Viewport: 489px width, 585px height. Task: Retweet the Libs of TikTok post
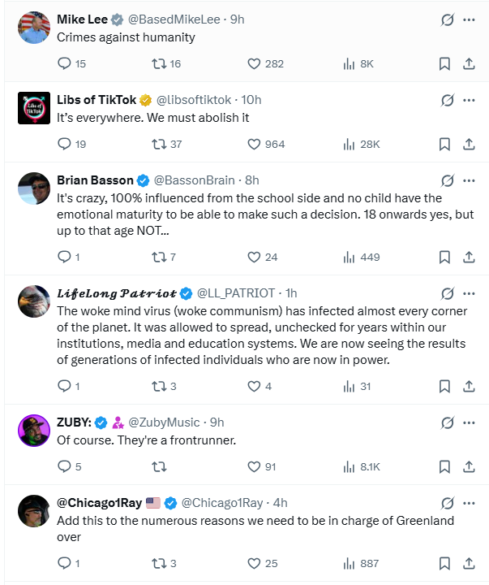160,144
